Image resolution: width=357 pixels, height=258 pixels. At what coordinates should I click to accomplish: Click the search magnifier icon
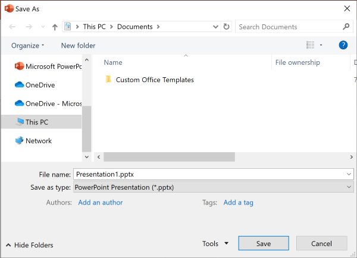click(346, 27)
